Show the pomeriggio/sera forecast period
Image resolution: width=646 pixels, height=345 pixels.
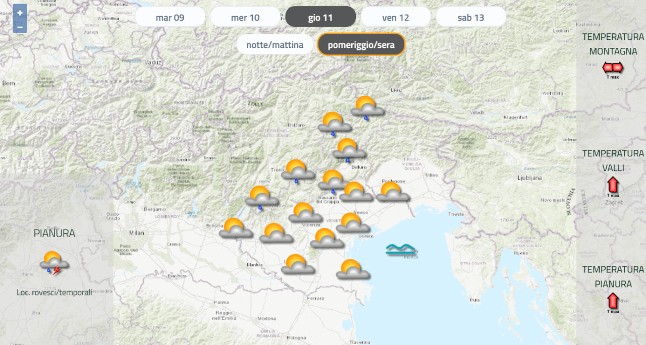point(361,45)
